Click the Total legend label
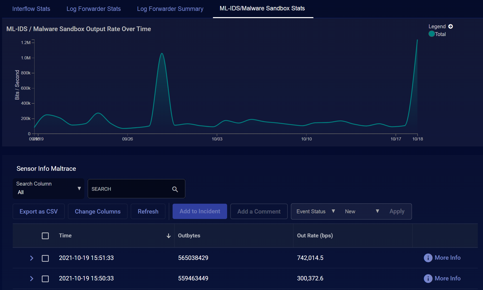 tap(440, 34)
